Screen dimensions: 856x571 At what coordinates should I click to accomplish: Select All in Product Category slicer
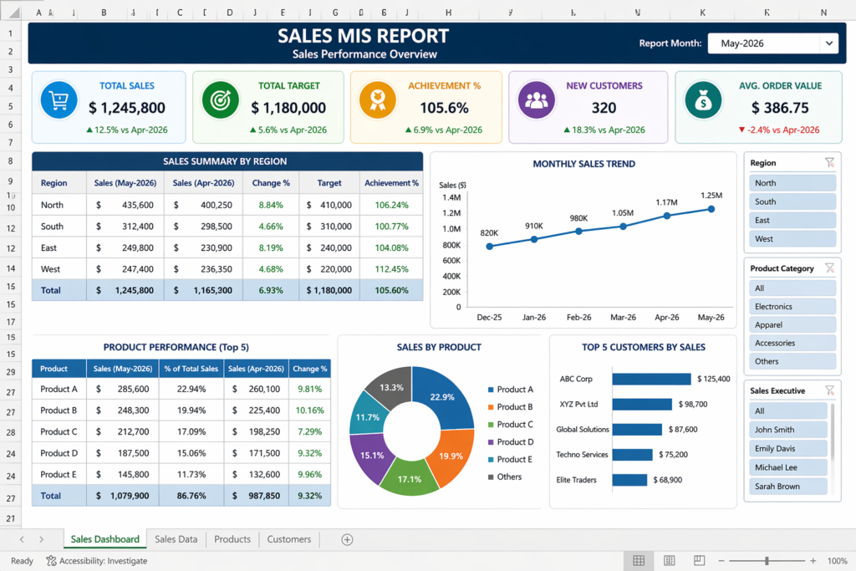coord(792,288)
